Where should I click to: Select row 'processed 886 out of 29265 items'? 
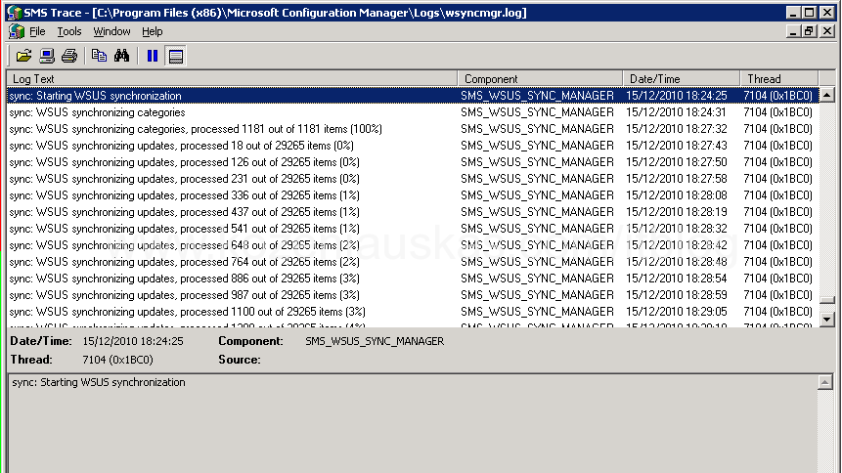tap(413, 279)
